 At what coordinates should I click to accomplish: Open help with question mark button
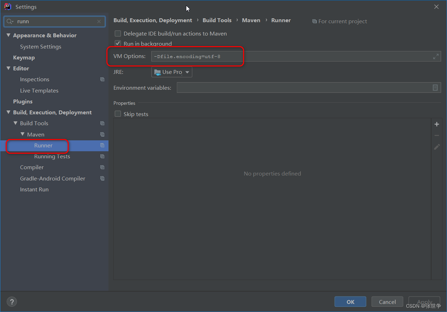pos(12,301)
